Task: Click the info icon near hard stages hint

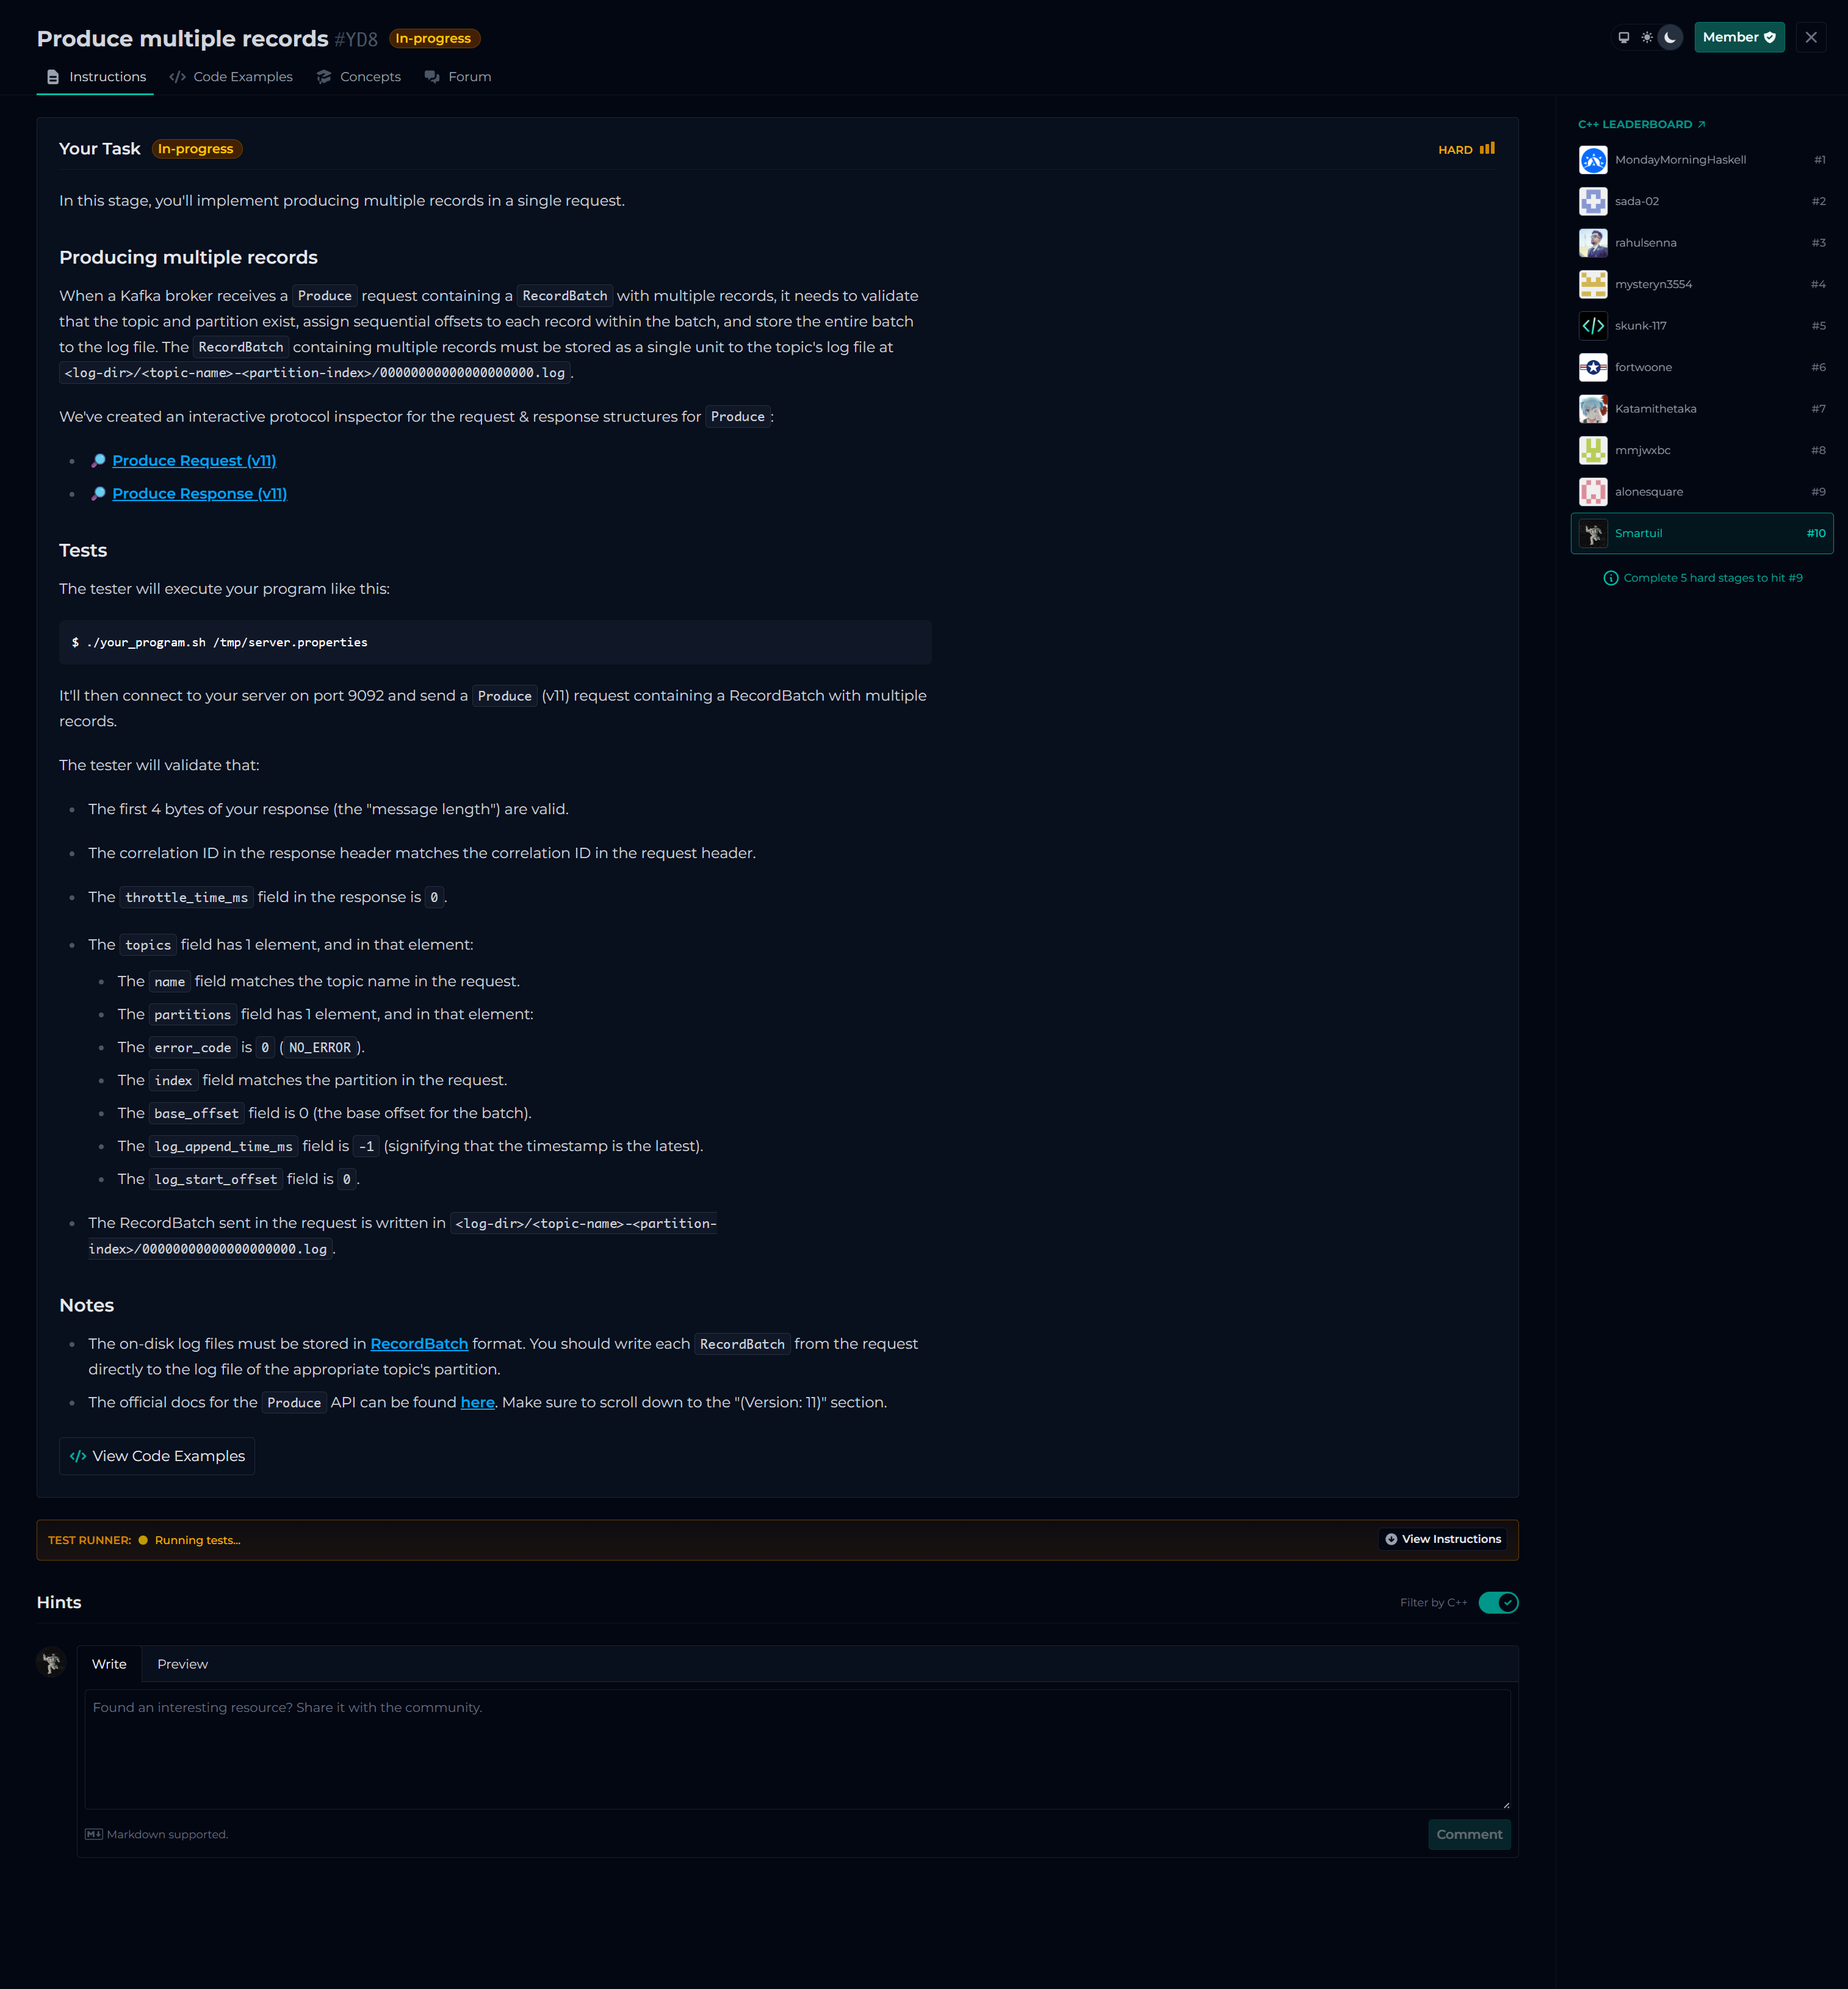Action: click(1610, 578)
